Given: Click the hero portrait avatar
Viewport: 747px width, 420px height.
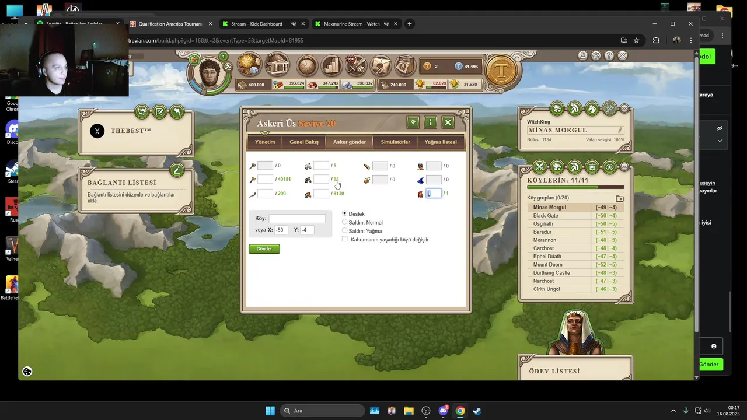Looking at the screenshot, I should pyautogui.click(x=209, y=74).
